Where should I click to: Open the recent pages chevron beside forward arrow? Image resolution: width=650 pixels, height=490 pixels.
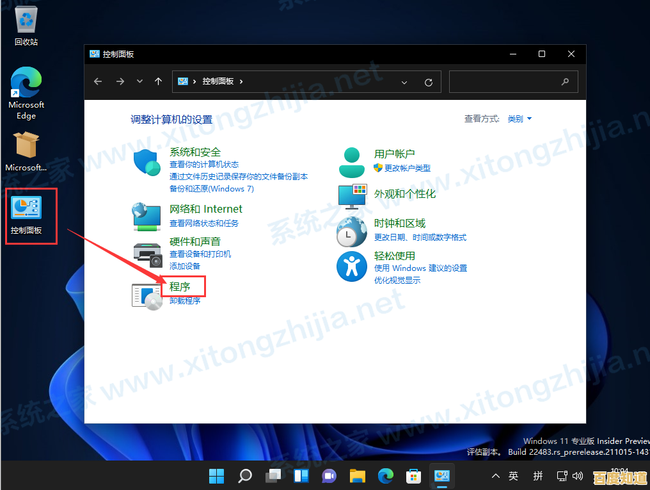click(x=139, y=81)
